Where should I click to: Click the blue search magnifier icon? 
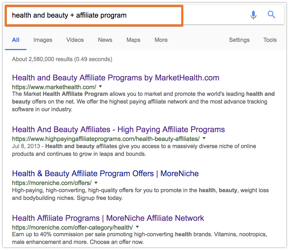(271, 15)
